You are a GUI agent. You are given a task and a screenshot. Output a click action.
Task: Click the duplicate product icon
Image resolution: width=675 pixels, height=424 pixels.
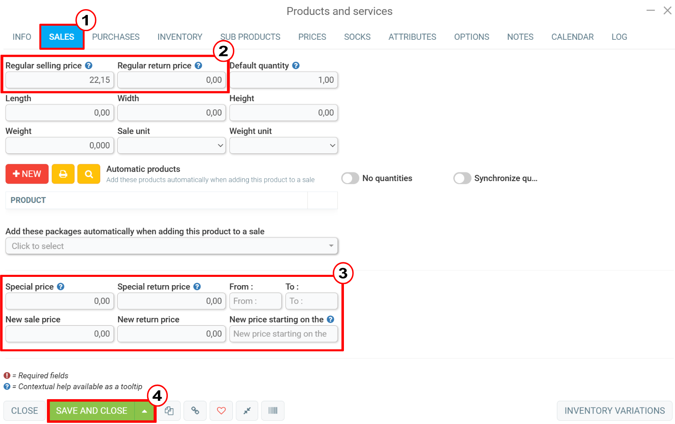coord(169,411)
